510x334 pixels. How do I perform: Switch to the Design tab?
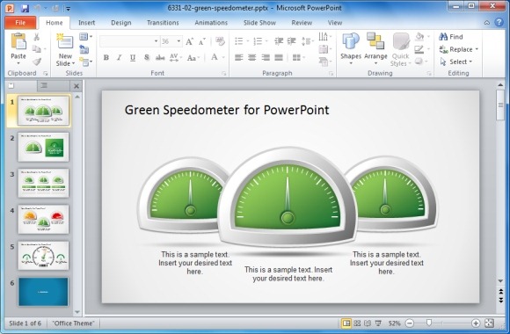point(121,23)
